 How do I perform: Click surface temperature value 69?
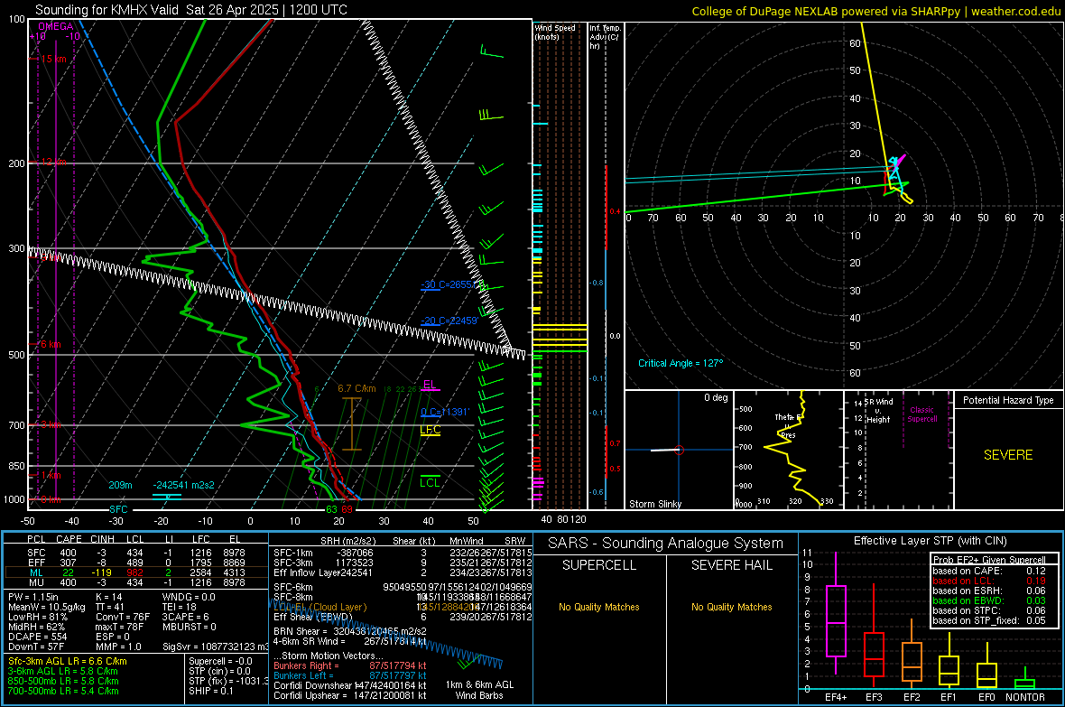(347, 509)
